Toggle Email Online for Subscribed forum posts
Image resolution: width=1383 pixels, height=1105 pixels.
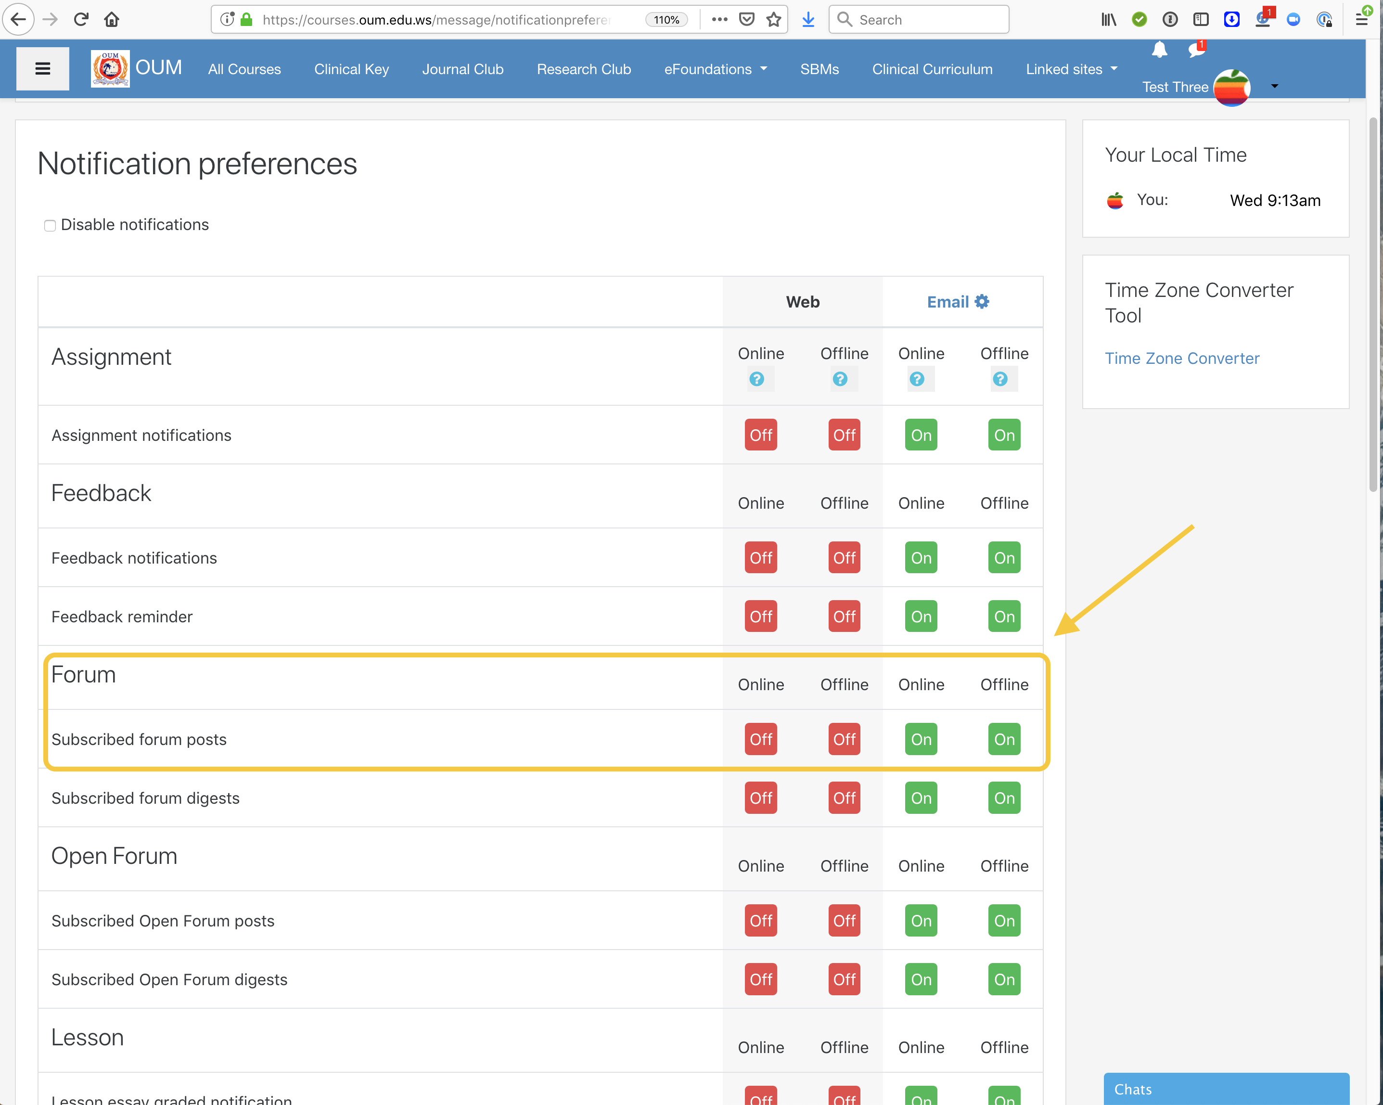(921, 739)
